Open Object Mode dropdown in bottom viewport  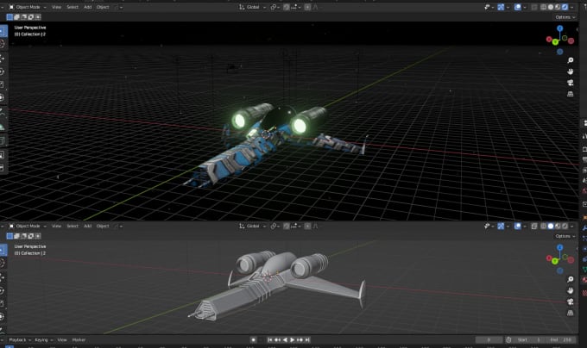pos(28,226)
